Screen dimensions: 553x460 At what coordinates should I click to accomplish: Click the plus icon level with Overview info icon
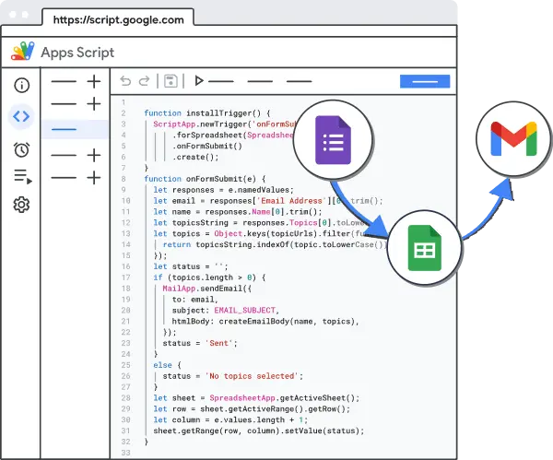click(94, 81)
